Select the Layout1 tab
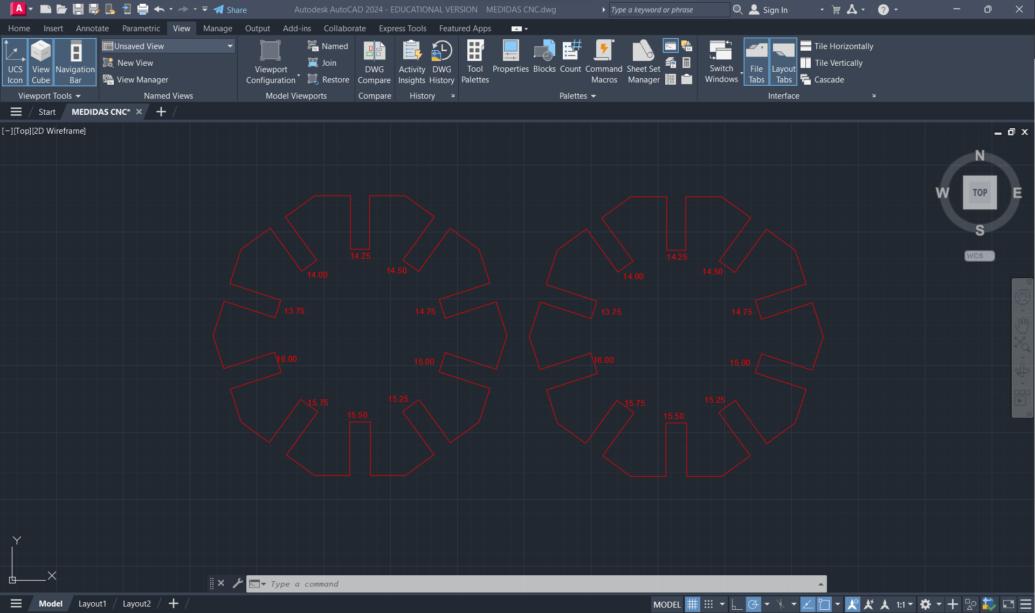Viewport: 1035px width, 613px height. point(92,603)
